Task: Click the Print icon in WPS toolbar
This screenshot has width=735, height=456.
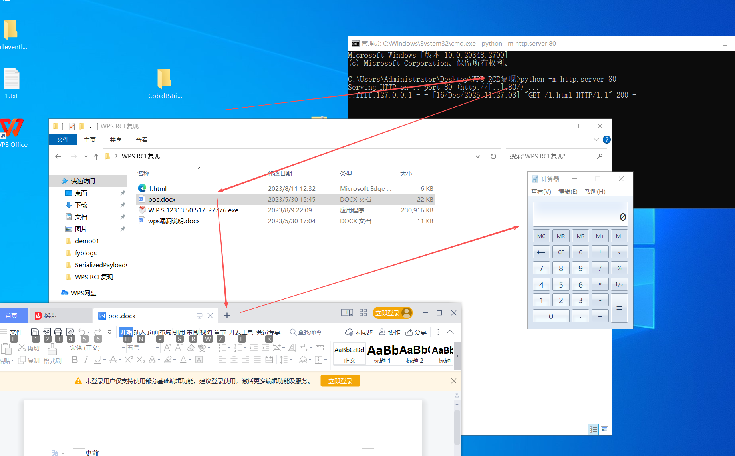Action: point(58,332)
